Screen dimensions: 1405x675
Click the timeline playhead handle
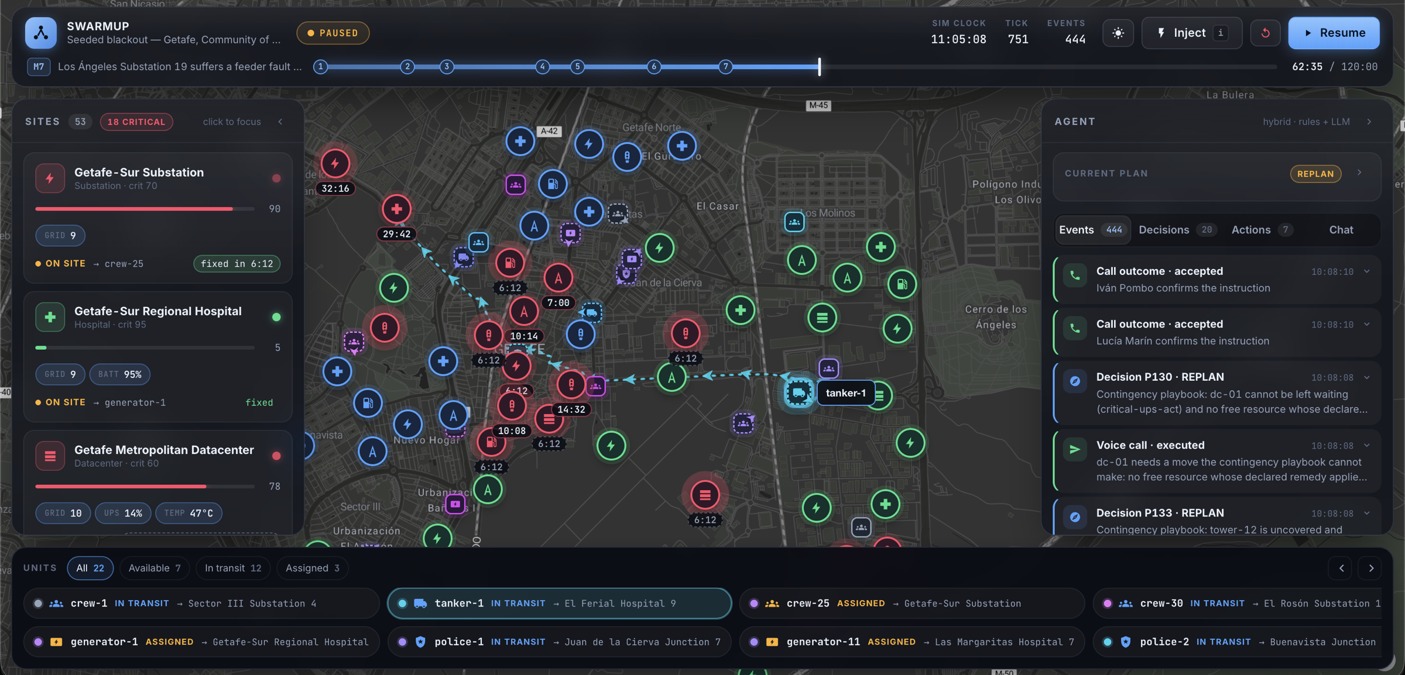point(820,67)
